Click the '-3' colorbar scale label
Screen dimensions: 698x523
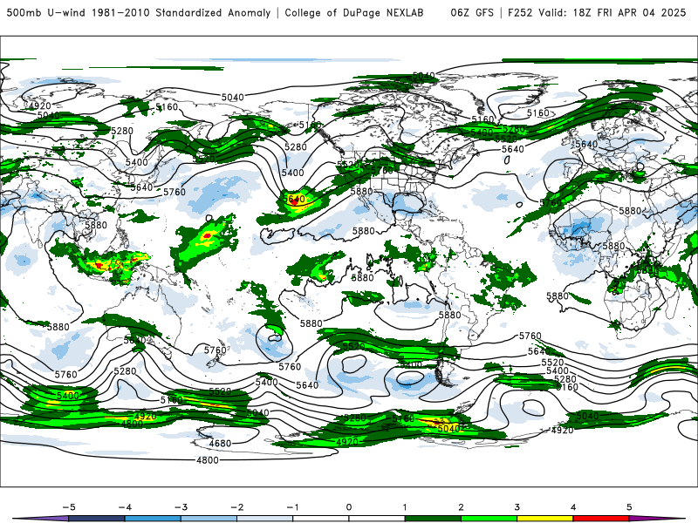coord(181,507)
